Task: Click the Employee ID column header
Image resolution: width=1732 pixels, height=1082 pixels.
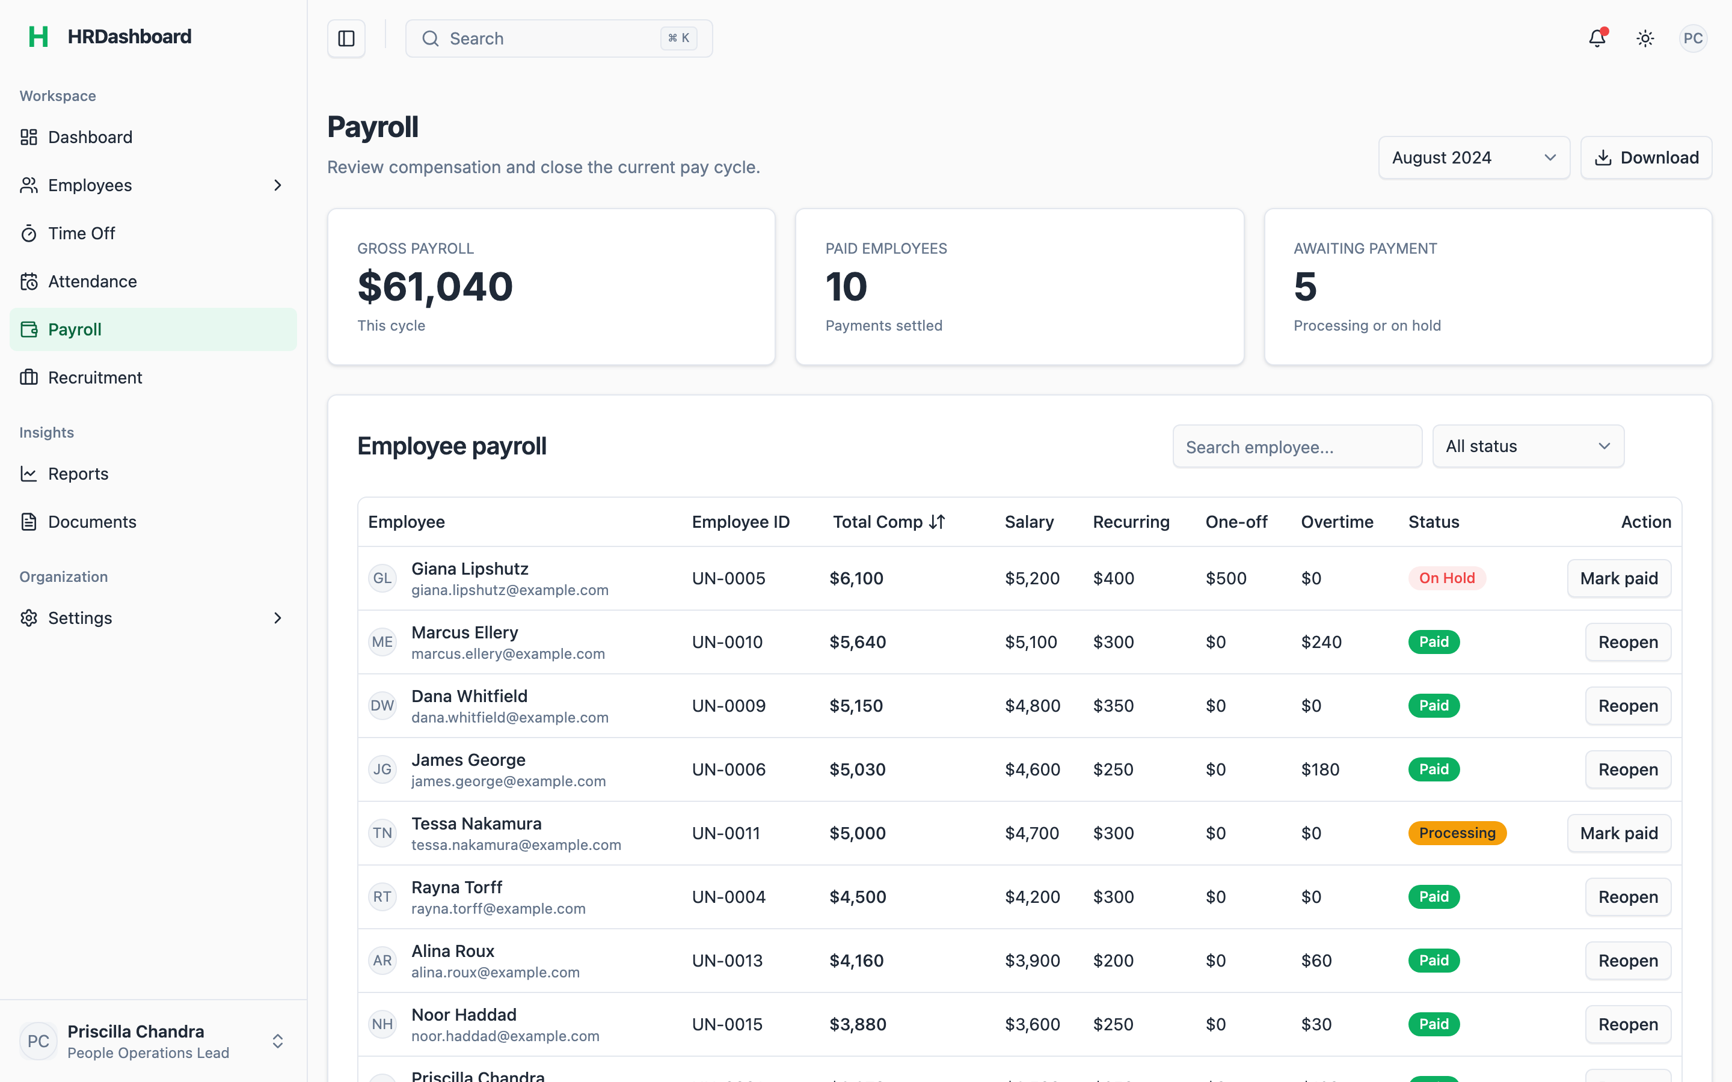Action: pyautogui.click(x=741, y=522)
